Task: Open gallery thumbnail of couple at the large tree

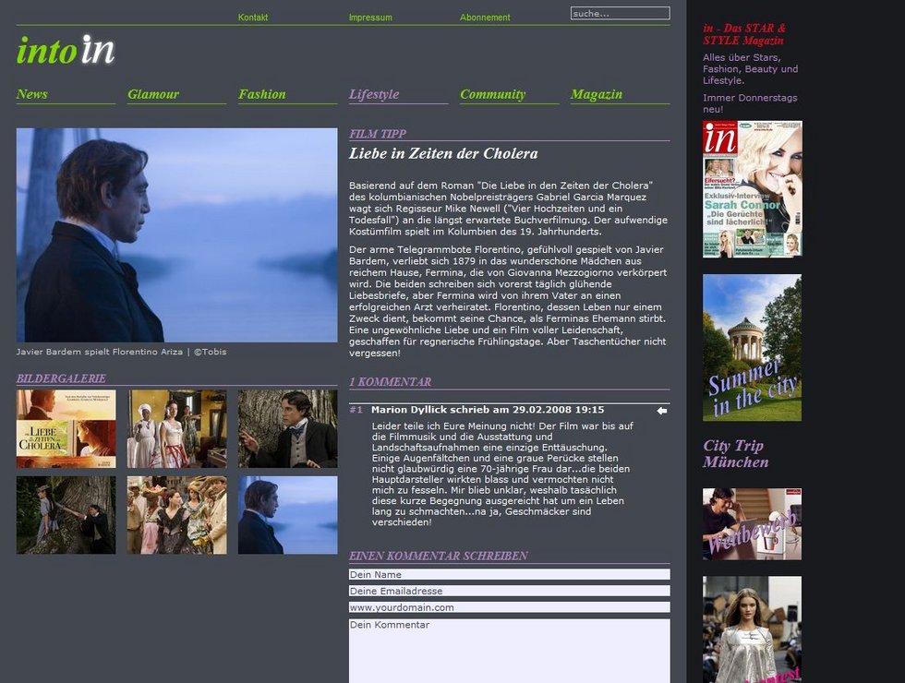Action: (x=66, y=515)
